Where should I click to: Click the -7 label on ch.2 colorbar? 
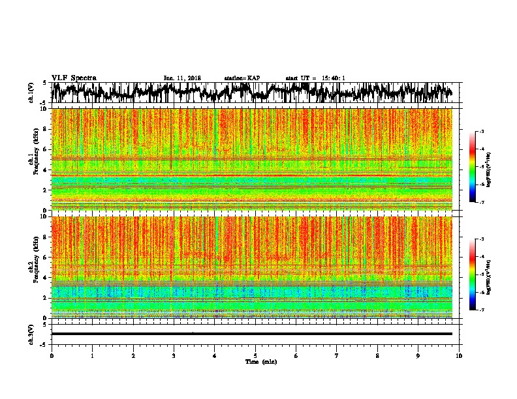482,310
